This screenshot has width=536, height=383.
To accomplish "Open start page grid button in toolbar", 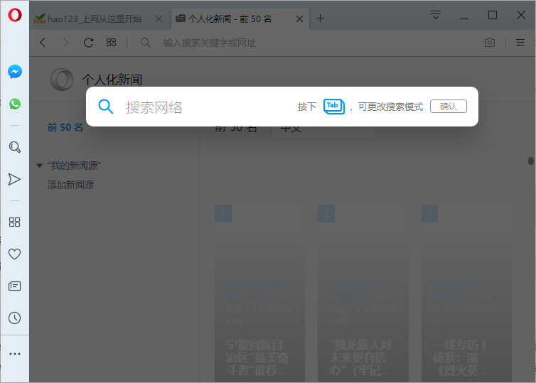I will (111, 43).
